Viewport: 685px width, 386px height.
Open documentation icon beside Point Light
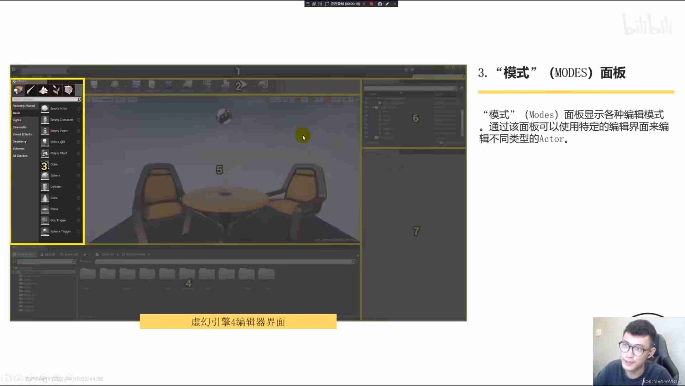pos(79,142)
